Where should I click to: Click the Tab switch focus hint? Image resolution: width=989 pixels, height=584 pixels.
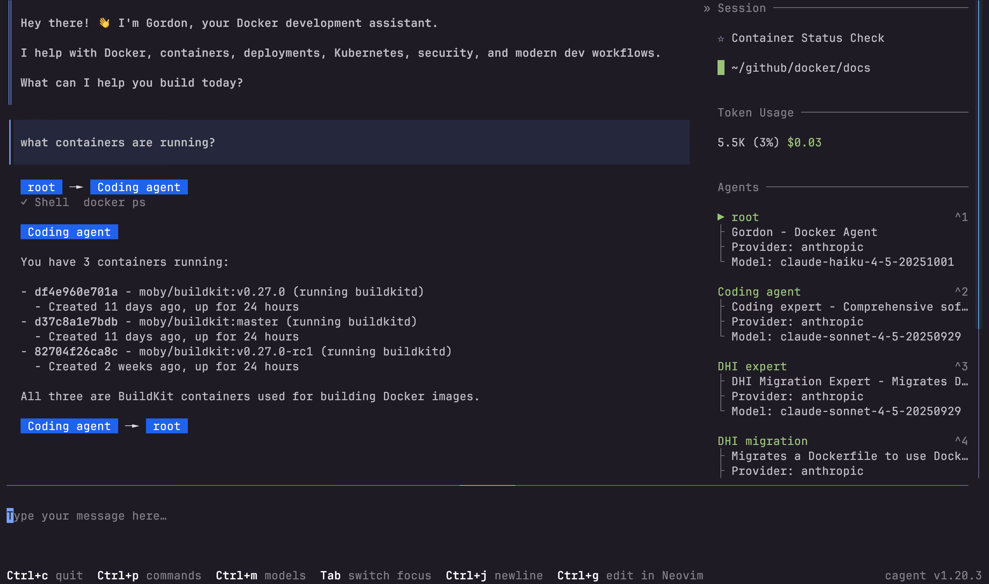(375, 575)
